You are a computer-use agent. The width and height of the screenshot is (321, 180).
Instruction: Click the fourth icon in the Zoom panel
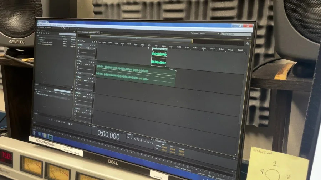click(x=138, y=140)
